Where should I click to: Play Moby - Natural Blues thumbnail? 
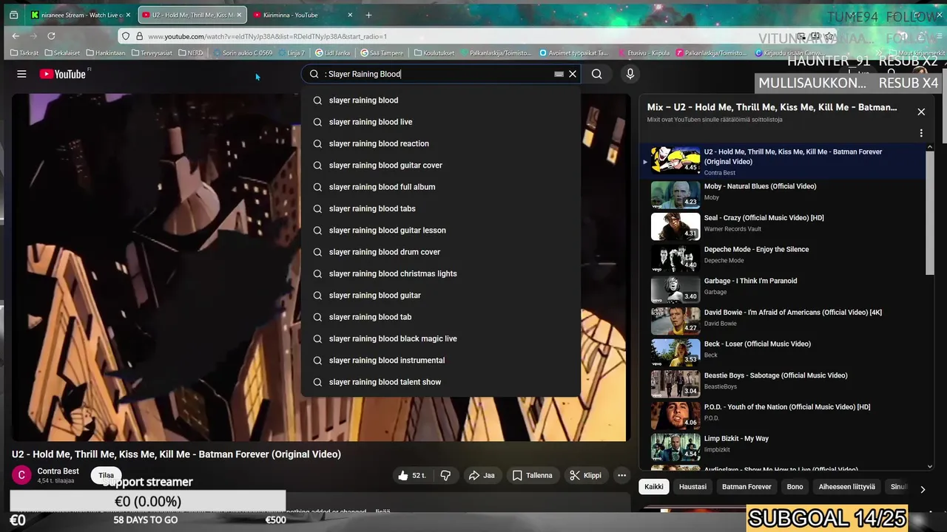(675, 195)
